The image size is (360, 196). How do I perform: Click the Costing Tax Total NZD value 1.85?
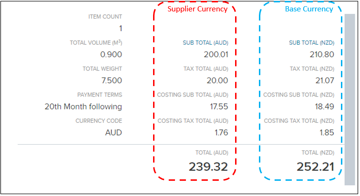[327, 133]
